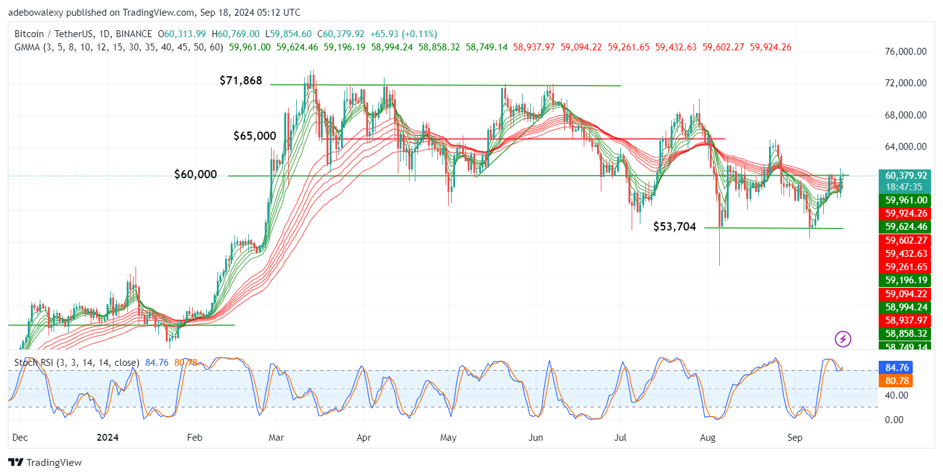The image size is (943, 476).
Task: Click the green 58,994.24 price axis tag
Action: tap(905, 307)
